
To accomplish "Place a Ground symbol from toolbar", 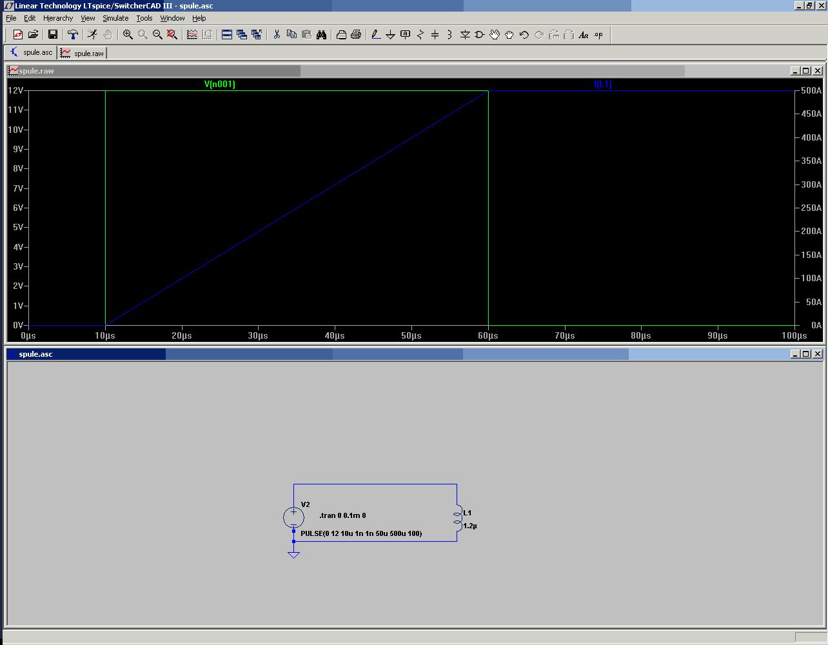I will pyautogui.click(x=390, y=35).
